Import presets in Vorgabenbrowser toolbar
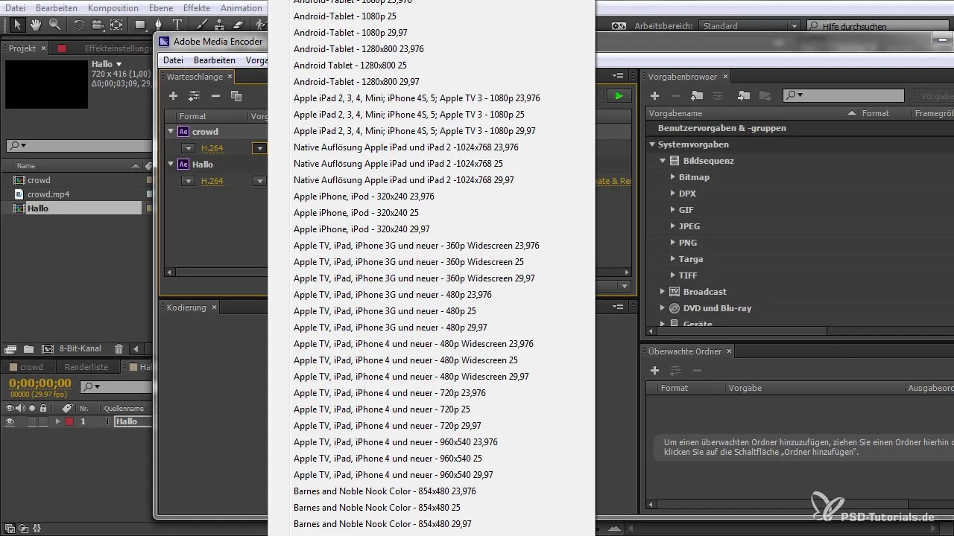 click(743, 96)
